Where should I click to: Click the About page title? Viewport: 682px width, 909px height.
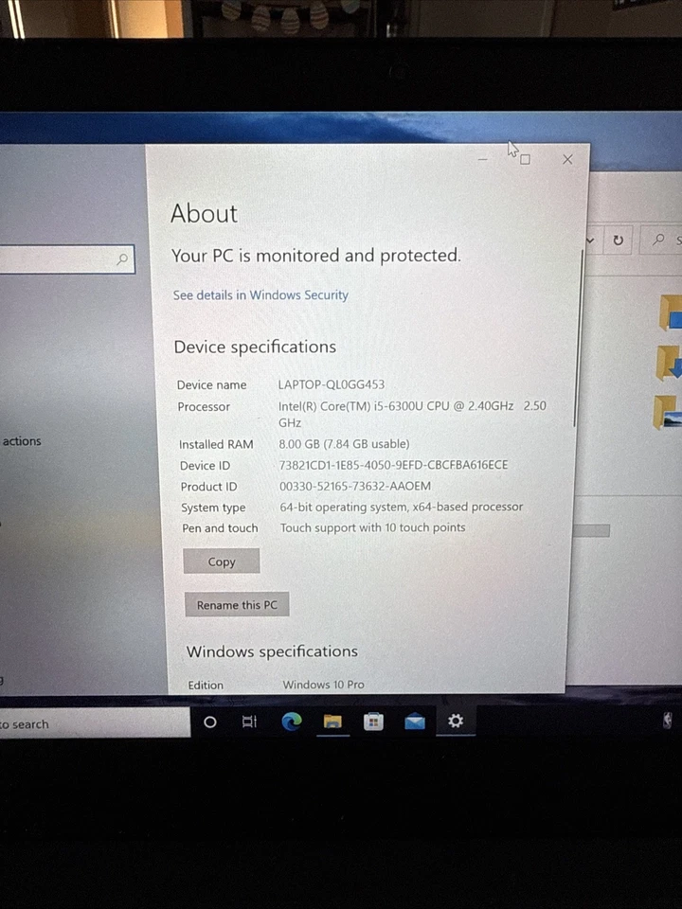pyautogui.click(x=205, y=213)
